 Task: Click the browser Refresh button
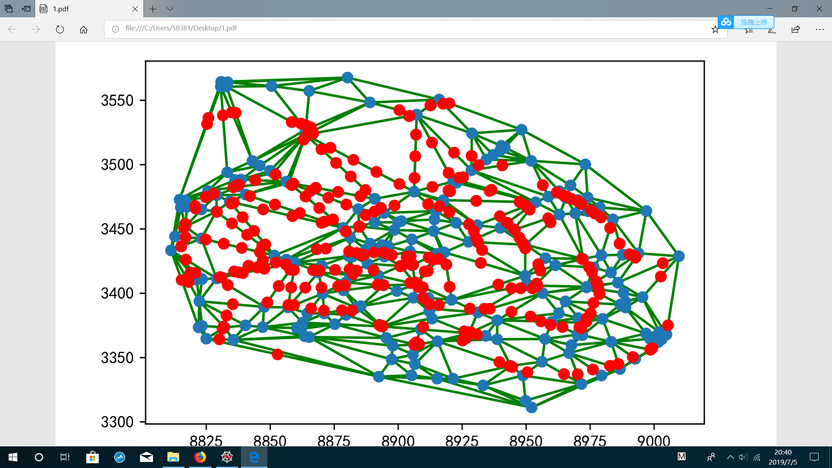tap(60, 29)
